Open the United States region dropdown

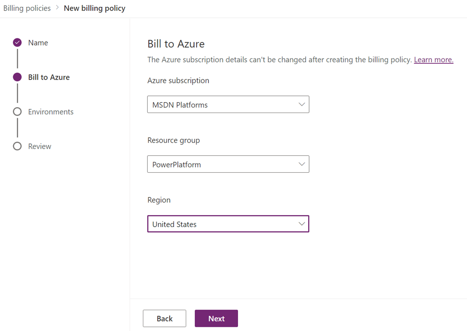[x=223, y=224]
